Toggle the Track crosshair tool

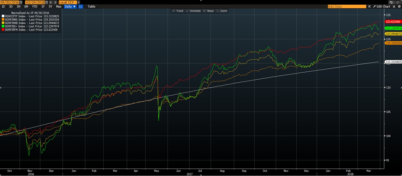point(178,11)
